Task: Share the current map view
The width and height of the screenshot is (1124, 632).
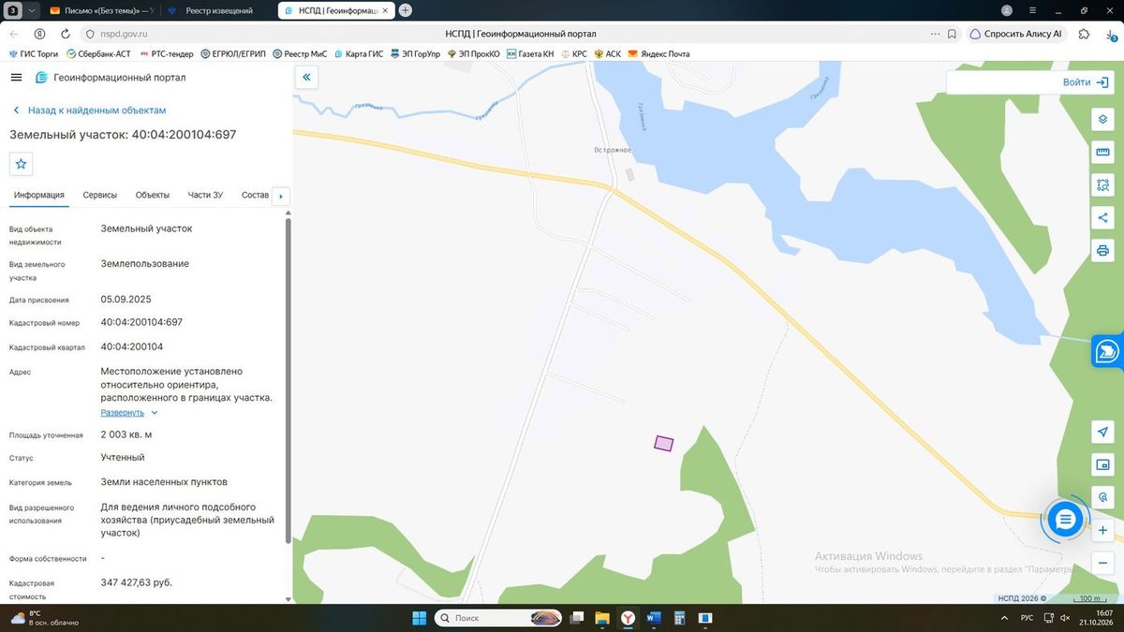Action: 1102,218
